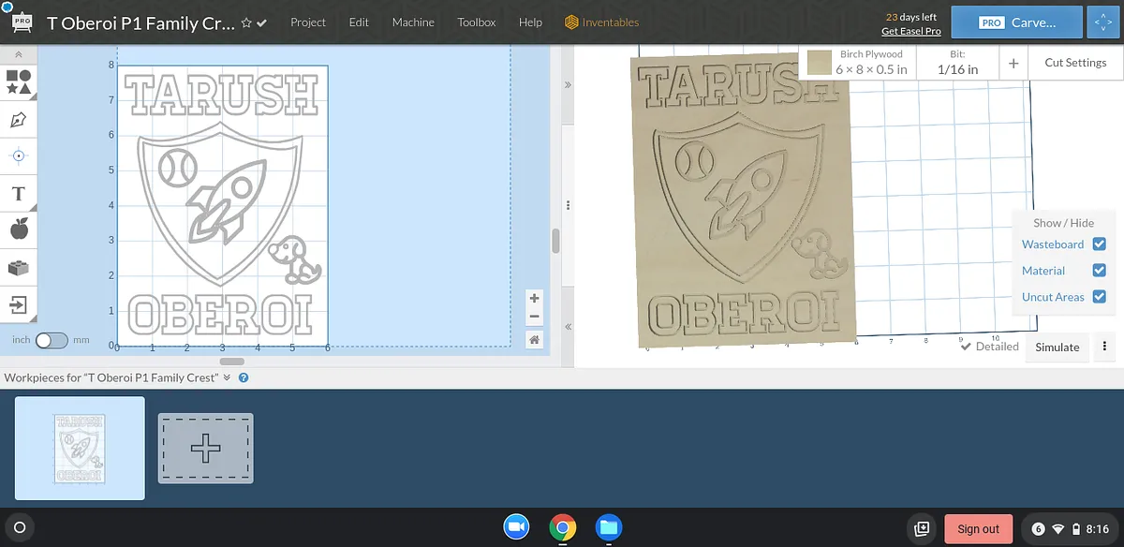
Task: Open the apple icon library
Action: click(19, 229)
